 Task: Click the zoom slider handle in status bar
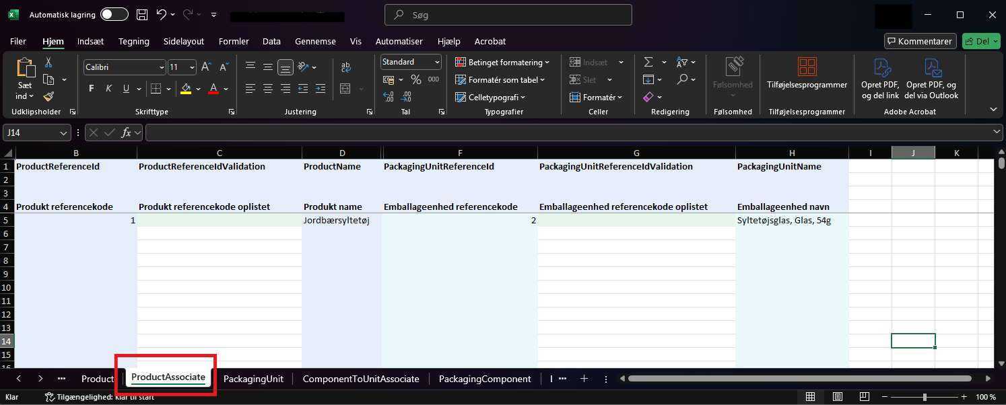click(x=925, y=397)
